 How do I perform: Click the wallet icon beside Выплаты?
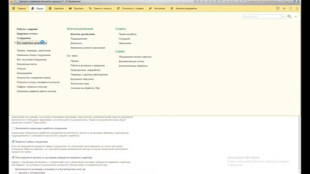pos(70,9)
